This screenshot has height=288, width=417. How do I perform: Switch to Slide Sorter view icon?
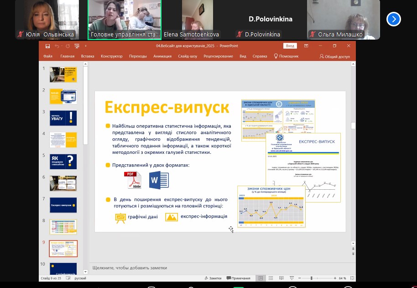point(271,278)
